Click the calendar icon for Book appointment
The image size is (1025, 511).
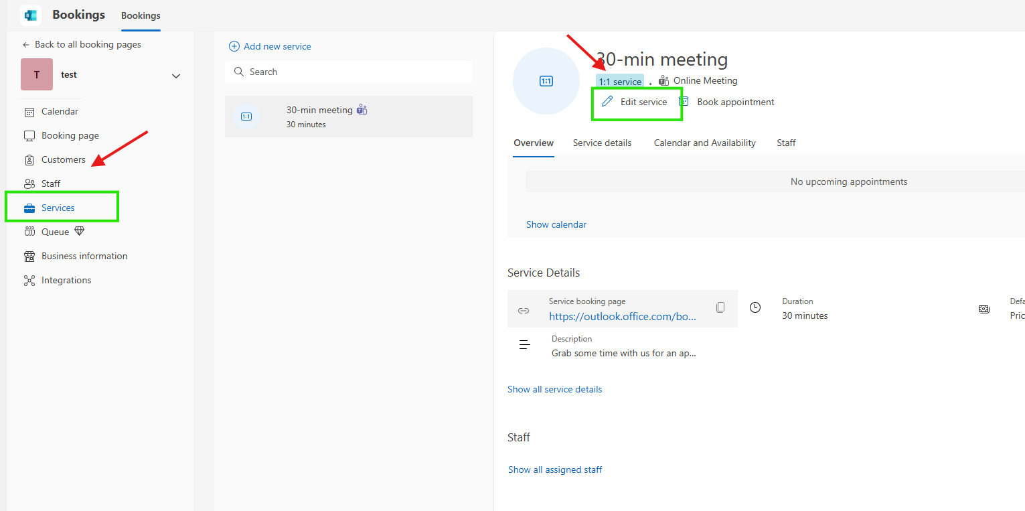click(684, 102)
